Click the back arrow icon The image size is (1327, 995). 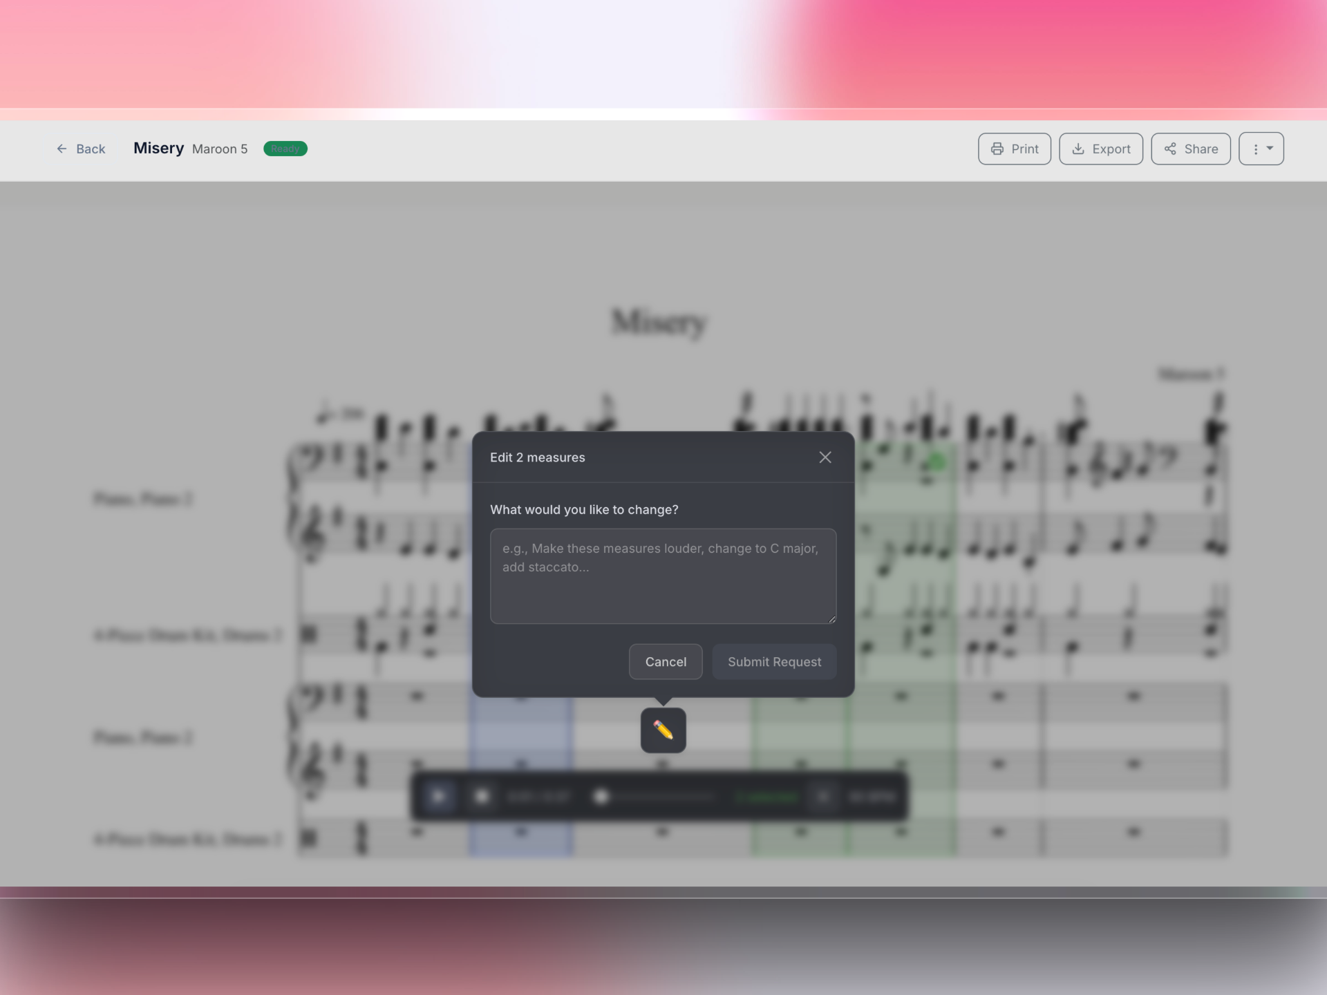[62, 149]
